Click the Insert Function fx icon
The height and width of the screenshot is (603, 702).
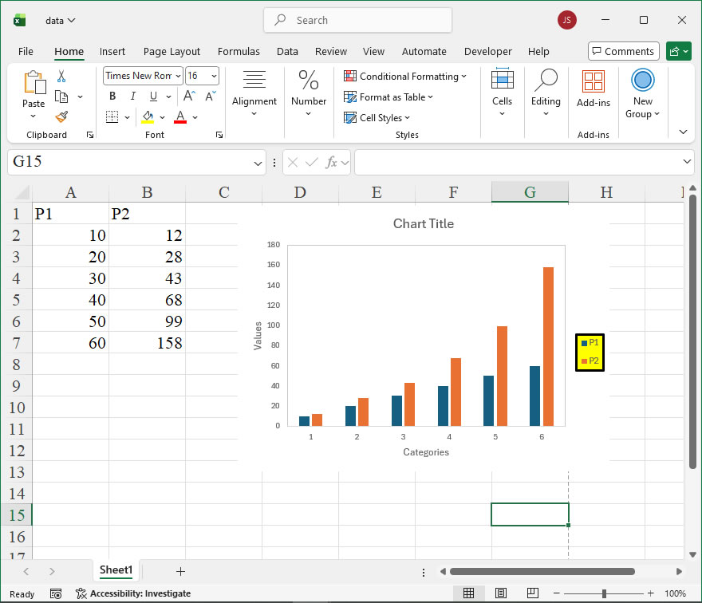tap(332, 162)
